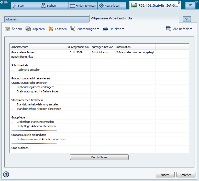Click the Schließen button
Viewport: 199px width, 181px height.
click(186, 175)
